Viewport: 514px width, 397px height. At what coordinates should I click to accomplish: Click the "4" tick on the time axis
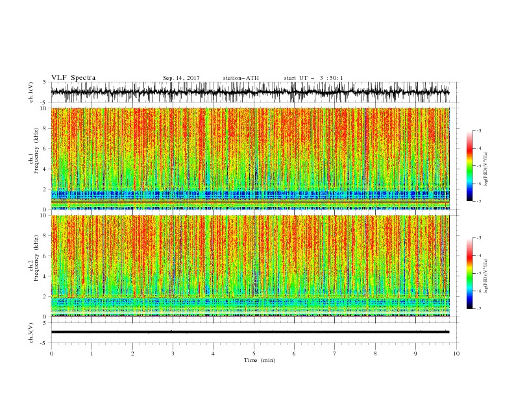[x=213, y=354]
